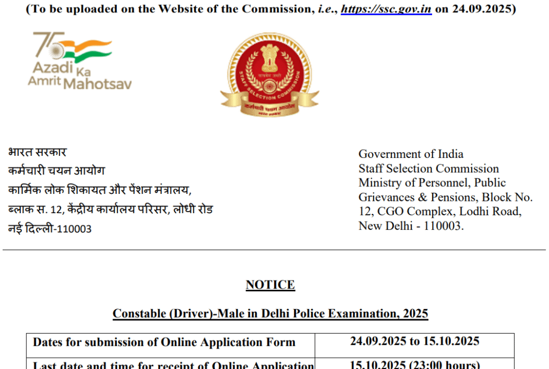Viewport: 549px width, 369px height.
Task: Click the Hindi 'नई दिल्ली-110003' line
Action: [50, 229]
